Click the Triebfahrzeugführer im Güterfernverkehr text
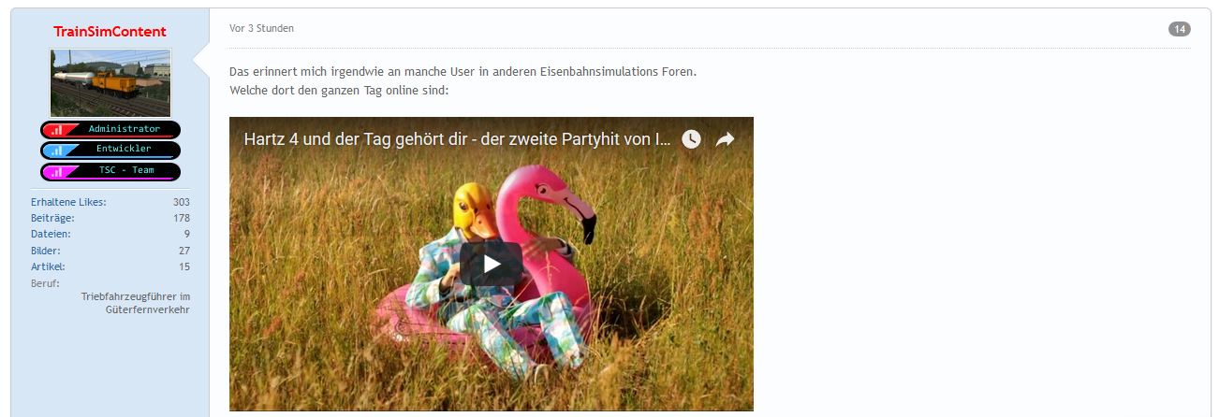 coord(135,303)
